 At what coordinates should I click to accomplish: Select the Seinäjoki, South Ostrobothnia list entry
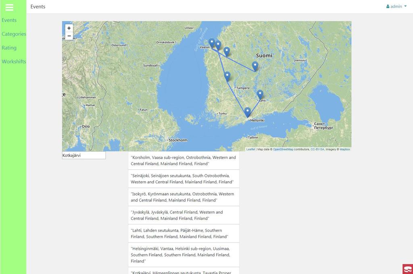(184, 179)
